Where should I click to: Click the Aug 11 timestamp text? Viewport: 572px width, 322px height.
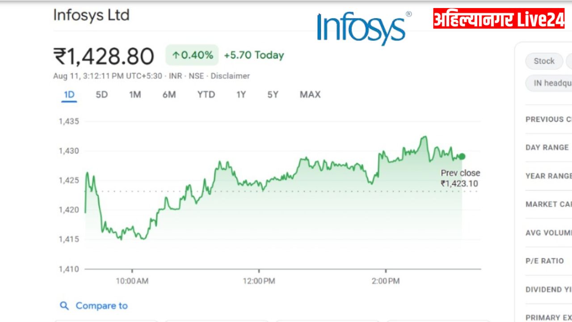(x=108, y=76)
